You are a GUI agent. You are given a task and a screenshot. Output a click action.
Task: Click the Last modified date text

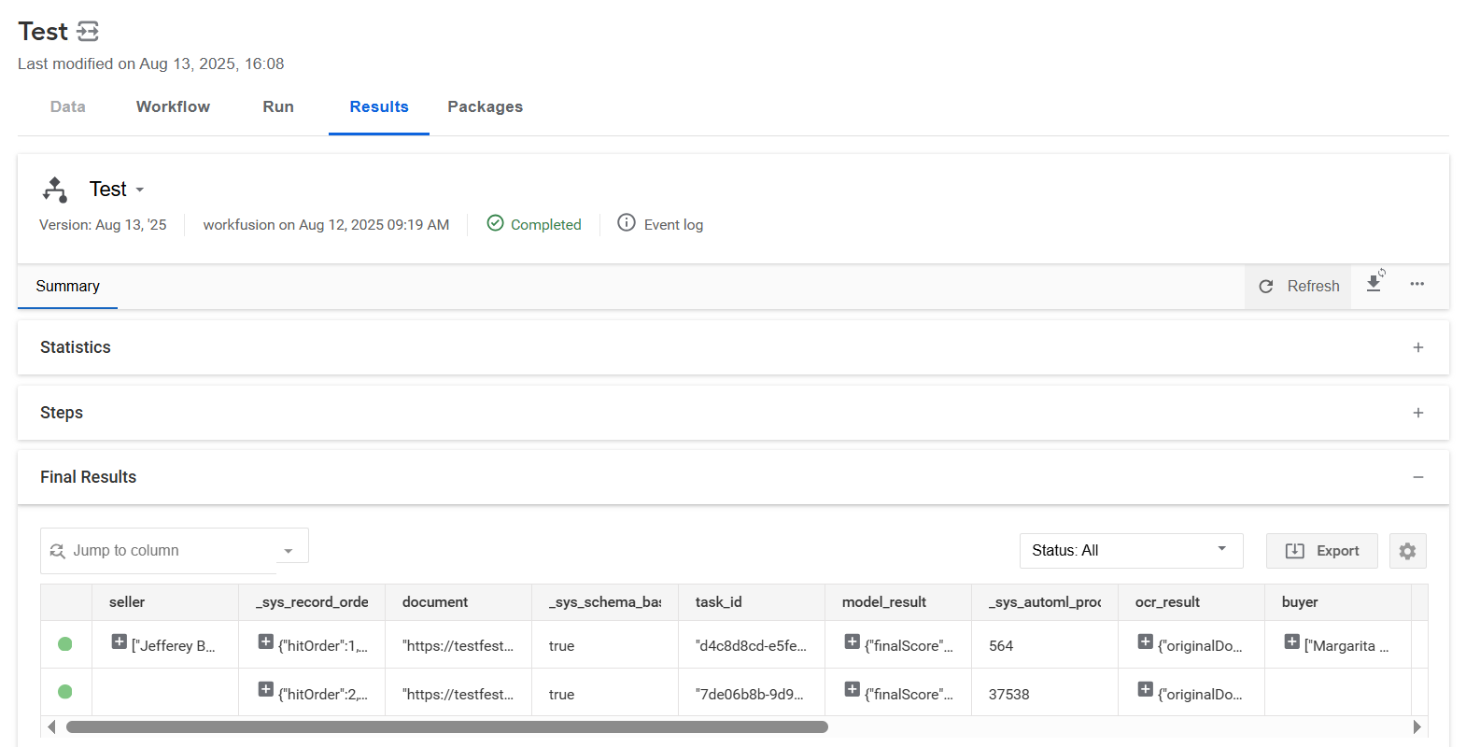pyautogui.click(x=151, y=63)
